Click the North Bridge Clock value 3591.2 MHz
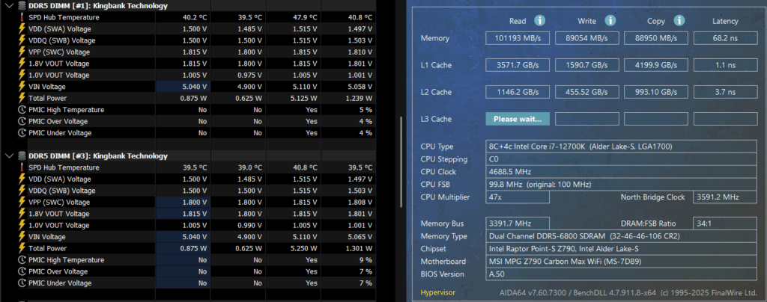Viewport: 767px width, 302px height. click(725, 197)
